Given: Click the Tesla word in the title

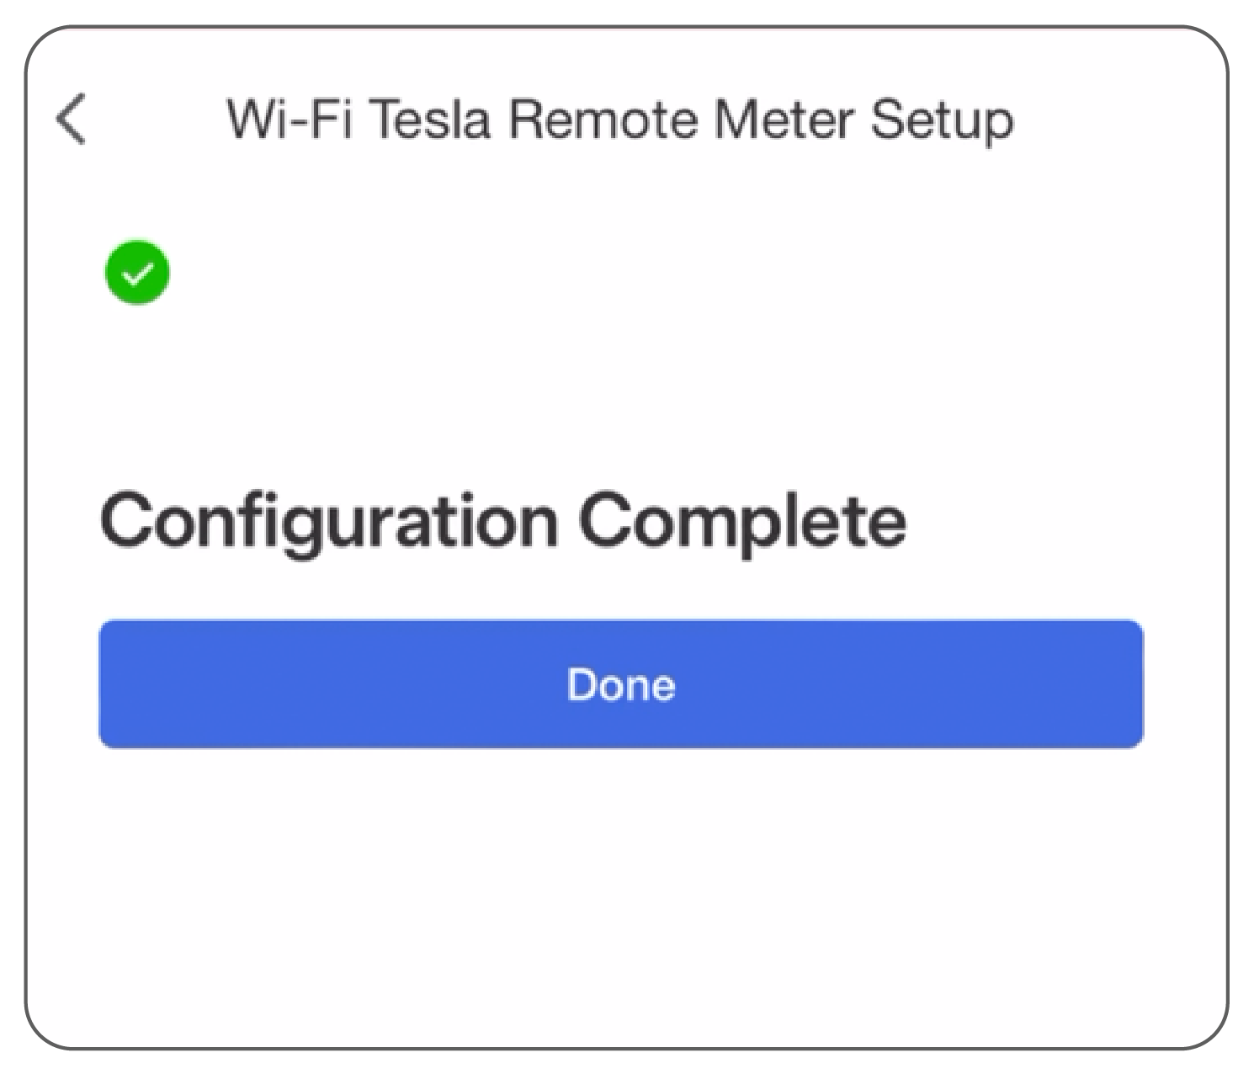Looking at the screenshot, I should click(430, 119).
